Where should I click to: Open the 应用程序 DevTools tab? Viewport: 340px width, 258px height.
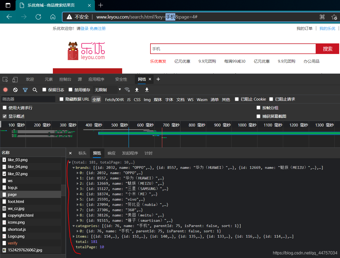[x=96, y=79]
